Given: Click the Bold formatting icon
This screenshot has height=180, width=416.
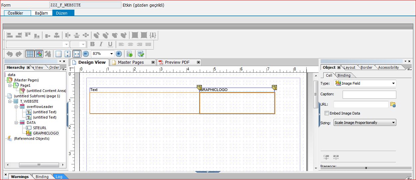Looking at the screenshot, I should pyautogui.click(x=92, y=45).
